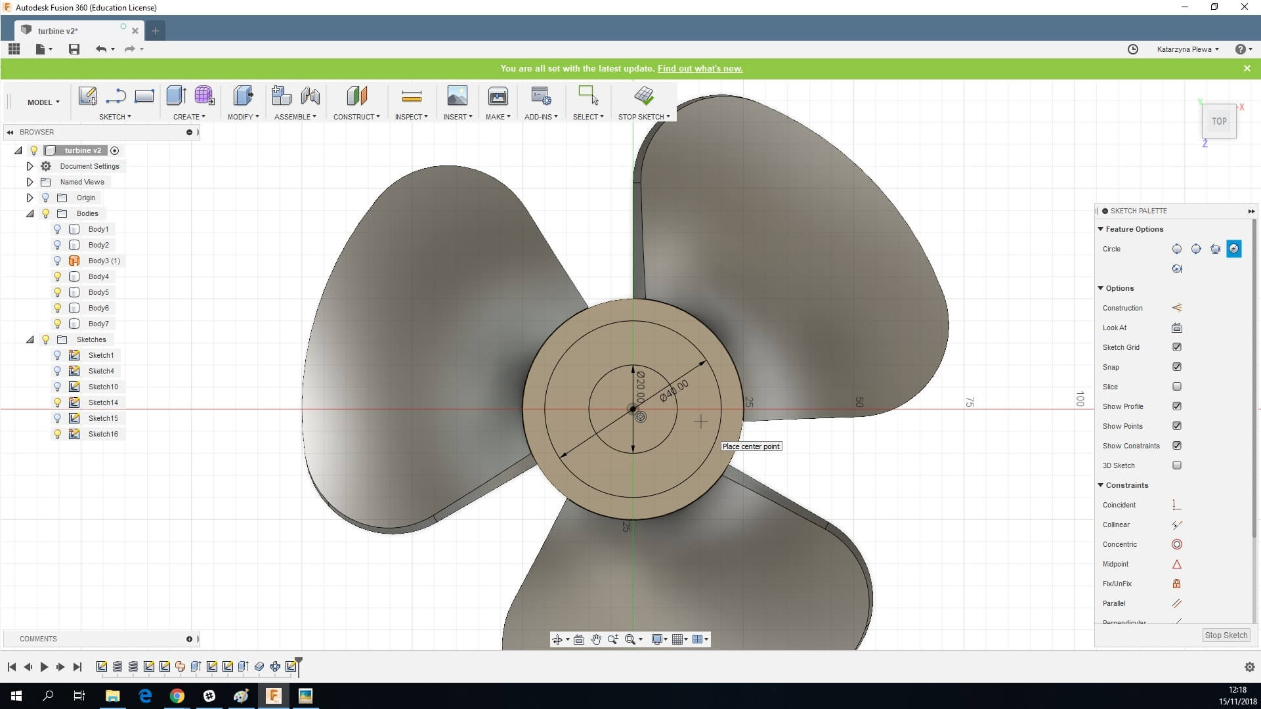Click the Pan hand icon in navigation bar
Screen dimensions: 1261x709
[x=595, y=639]
